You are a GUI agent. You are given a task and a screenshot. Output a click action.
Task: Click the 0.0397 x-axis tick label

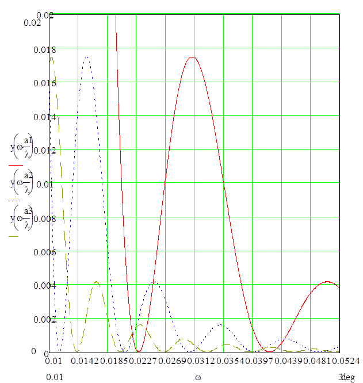(259, 361)
